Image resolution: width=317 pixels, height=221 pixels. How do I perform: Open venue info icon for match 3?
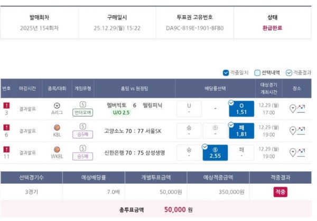(294, 109)
